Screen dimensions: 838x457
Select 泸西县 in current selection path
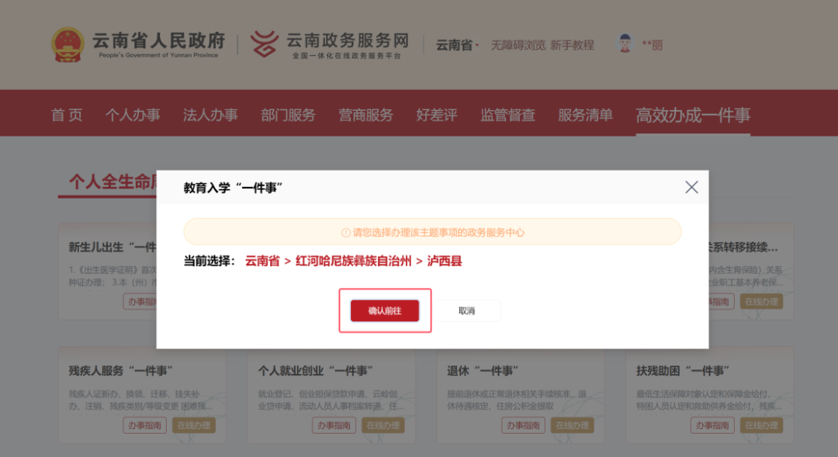coord(444,261)
